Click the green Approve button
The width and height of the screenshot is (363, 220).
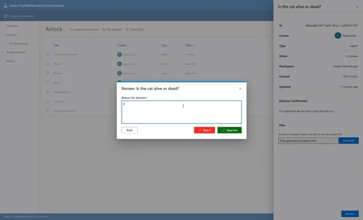tap(230, 130)
